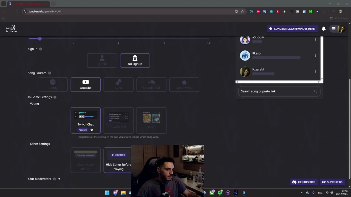Click the site info icon in address bar
Viewport: 351px width, 197px height.
(x=25, y=11)
